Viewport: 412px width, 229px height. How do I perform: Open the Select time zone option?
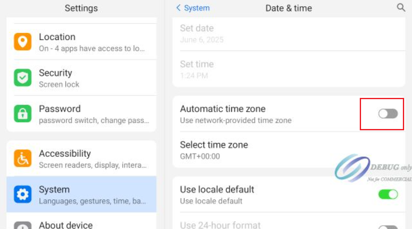214,150
